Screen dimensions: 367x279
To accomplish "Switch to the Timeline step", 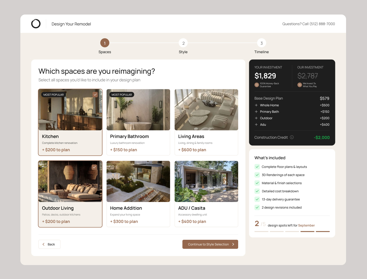I will click(x=261, y=43).
